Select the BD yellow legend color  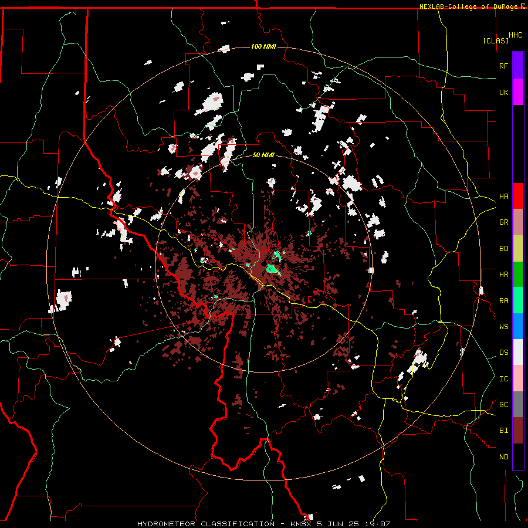tap(518, 248)
